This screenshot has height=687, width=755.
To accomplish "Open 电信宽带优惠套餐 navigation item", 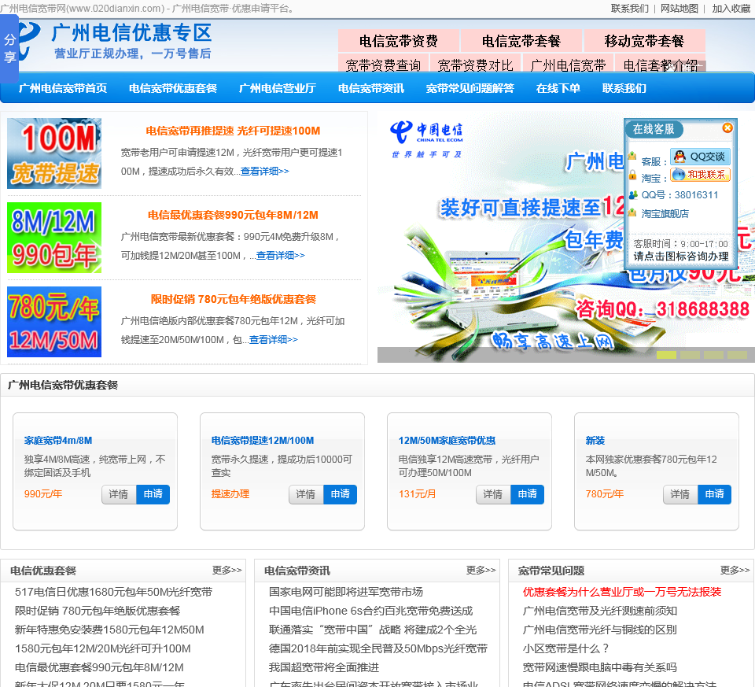I will (173, 88).
